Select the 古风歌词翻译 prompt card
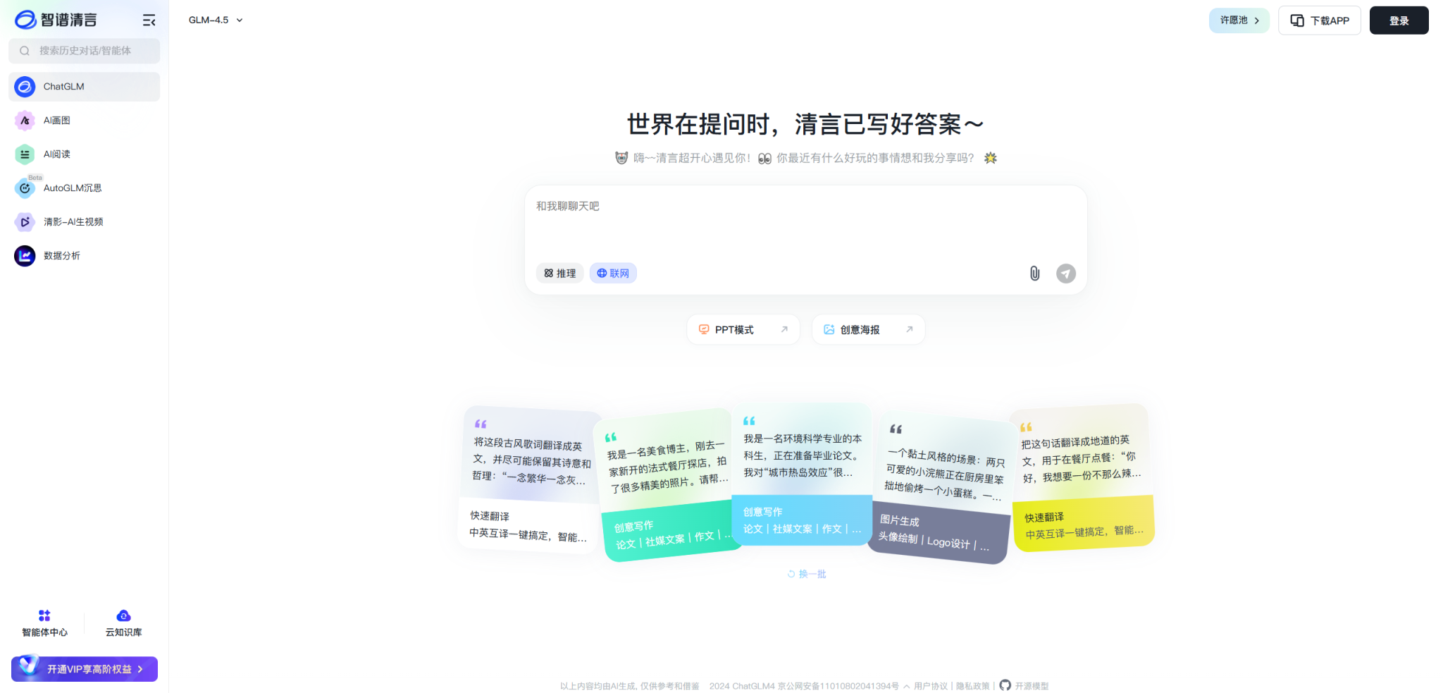 (x=530, y=480)
